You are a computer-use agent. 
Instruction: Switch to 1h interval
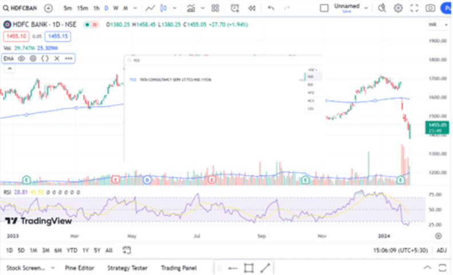click(96, 8)
